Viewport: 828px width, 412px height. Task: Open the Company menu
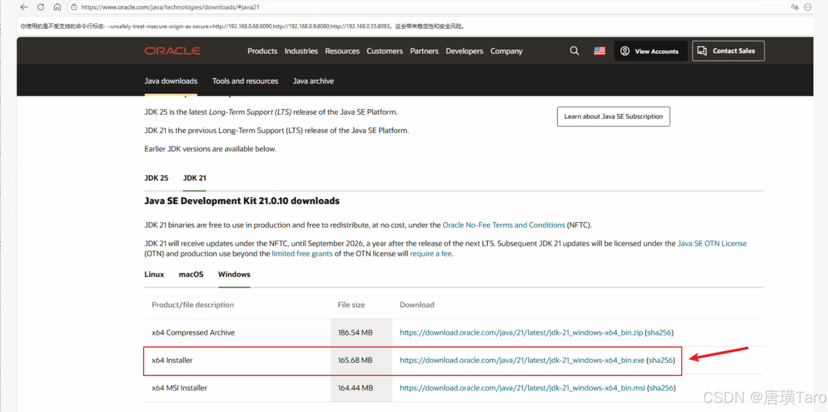[x=506, y=51]
